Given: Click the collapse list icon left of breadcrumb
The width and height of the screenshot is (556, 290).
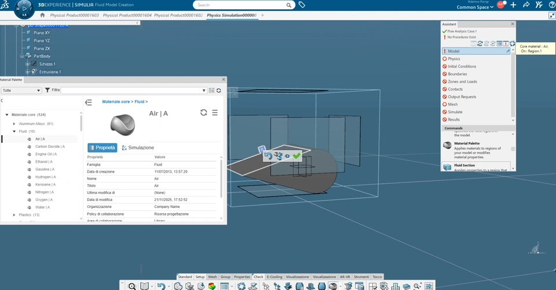Looking at the screenshot, I should coord(89,102).
